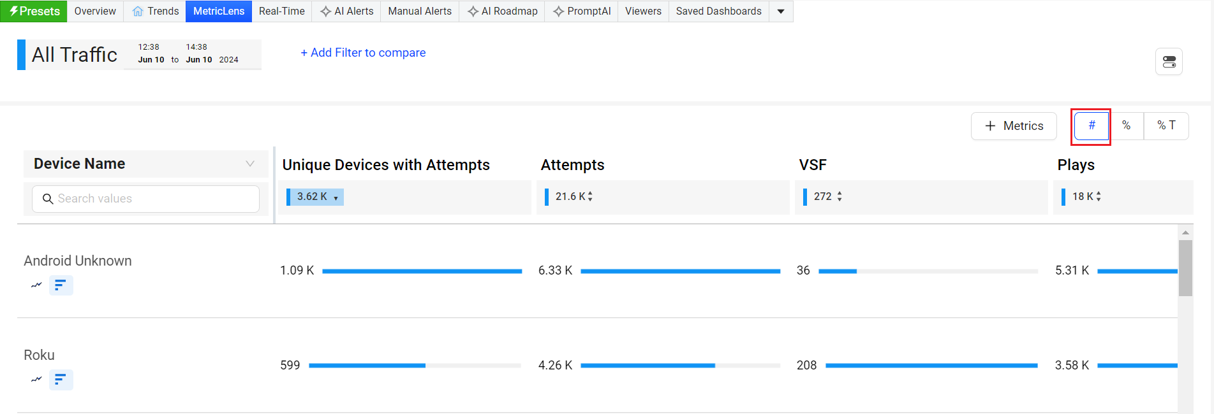This screenshot has width=1214, height=414.
Task: Open the more tabs dropdown arrow
Action: (x=781, y=11)
